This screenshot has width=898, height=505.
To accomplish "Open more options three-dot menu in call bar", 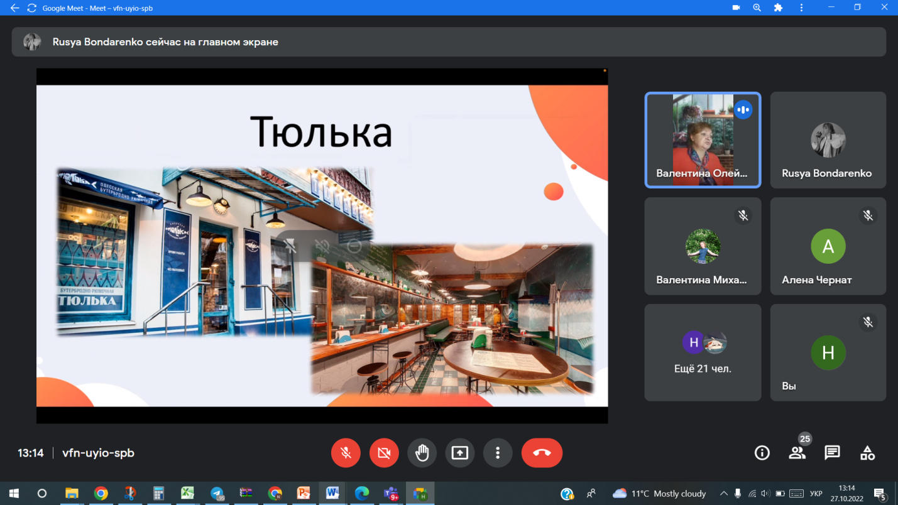I will [x=498, y=453].
